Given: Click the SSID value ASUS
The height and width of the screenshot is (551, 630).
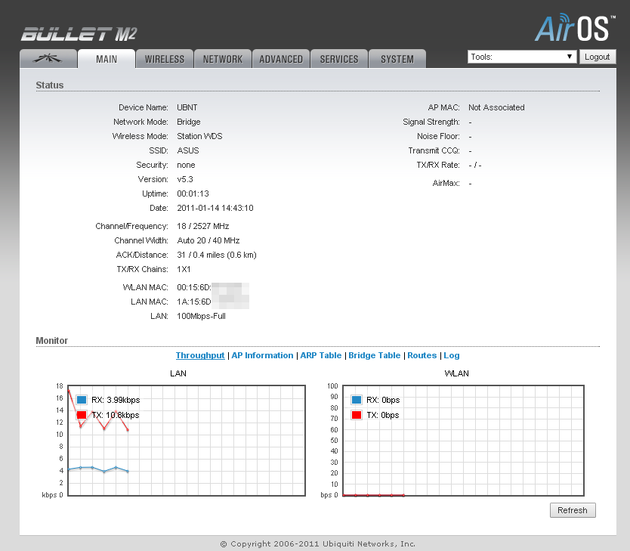Looking at the screenshot, I should [x=188, y=150].
